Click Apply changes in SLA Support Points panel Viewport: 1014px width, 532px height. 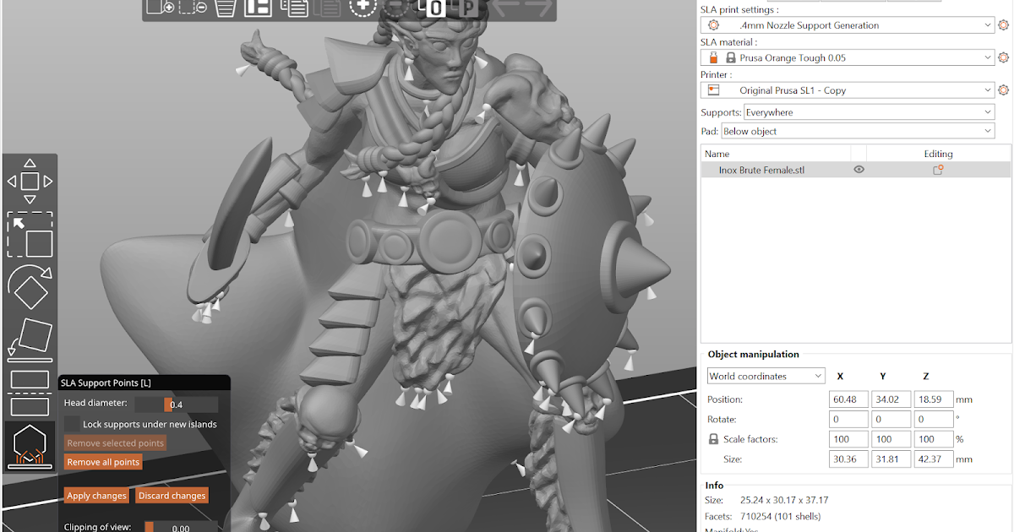(96, 496)
